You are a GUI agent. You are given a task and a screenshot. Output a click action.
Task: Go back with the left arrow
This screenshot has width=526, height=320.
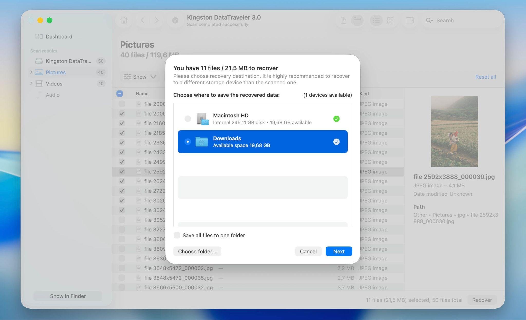click(x=143, y=20)
